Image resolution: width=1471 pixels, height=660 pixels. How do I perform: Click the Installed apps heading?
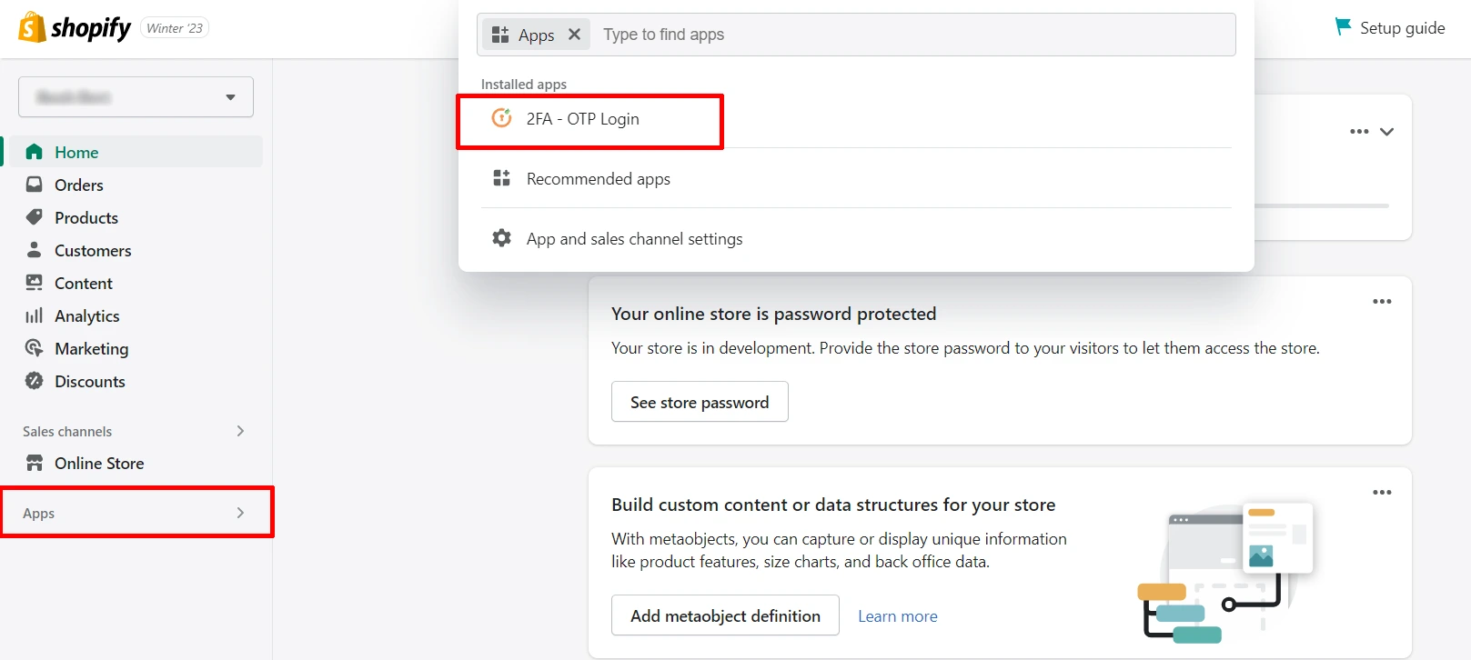[524, 84]
